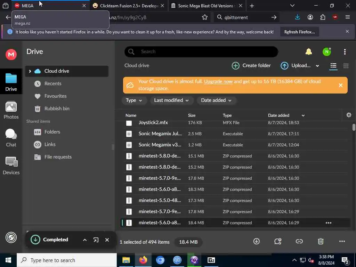Select Cloud drive in sidebar

pyautogui.click(x=67, y=71)
